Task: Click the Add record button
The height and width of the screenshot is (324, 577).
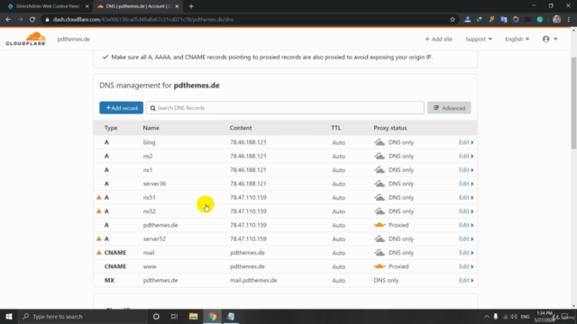Action: (x=121, y=108)
